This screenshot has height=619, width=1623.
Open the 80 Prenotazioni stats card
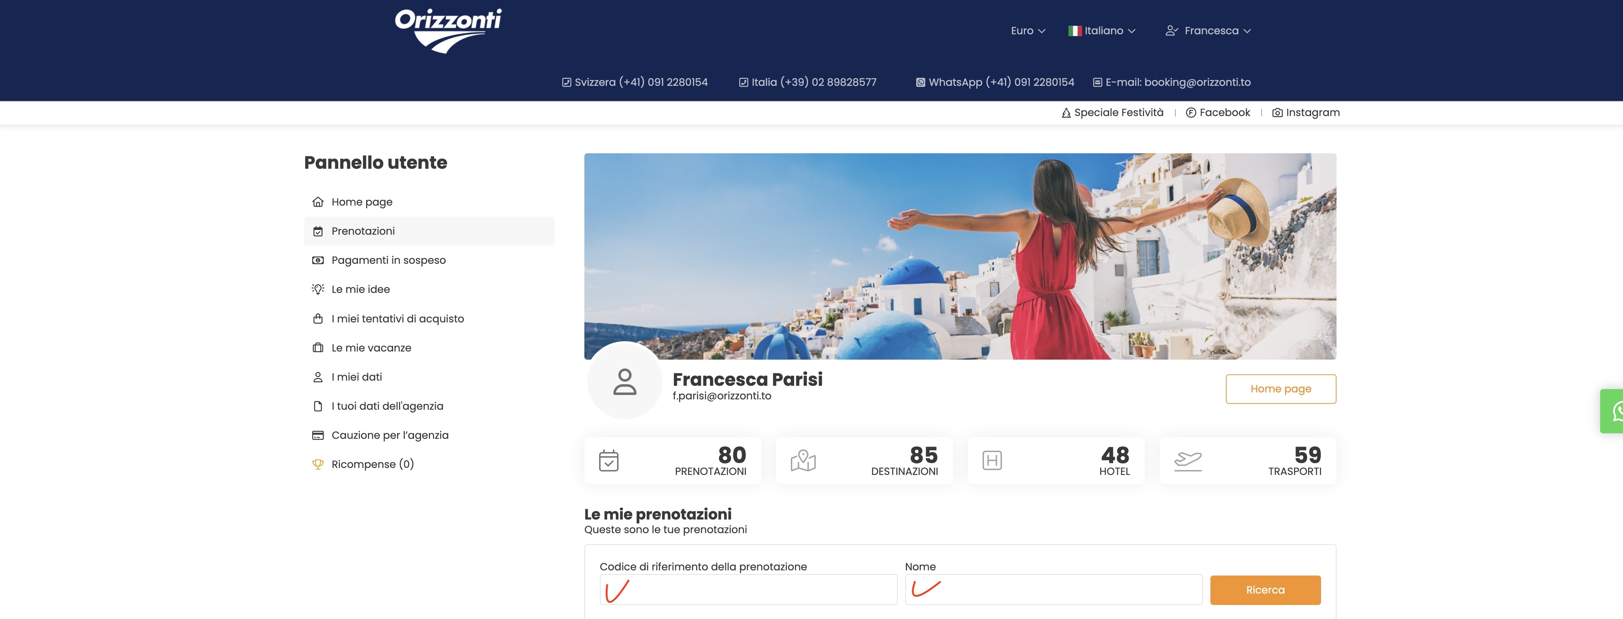(672, 461)
